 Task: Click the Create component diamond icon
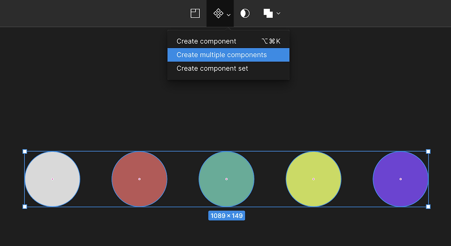coord(218,13)
